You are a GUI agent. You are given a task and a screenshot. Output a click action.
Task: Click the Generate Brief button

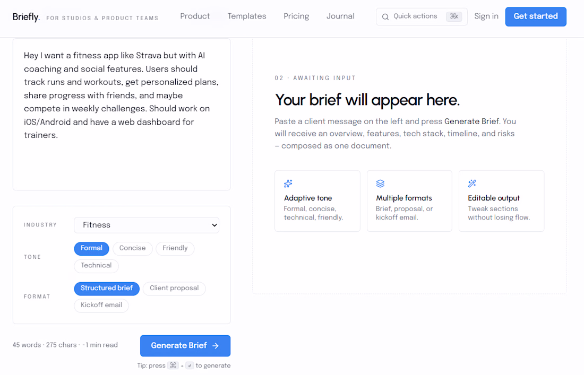coord(185,346)
